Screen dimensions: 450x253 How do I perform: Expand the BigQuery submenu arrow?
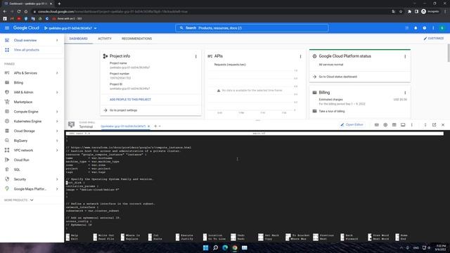point(57,141)
